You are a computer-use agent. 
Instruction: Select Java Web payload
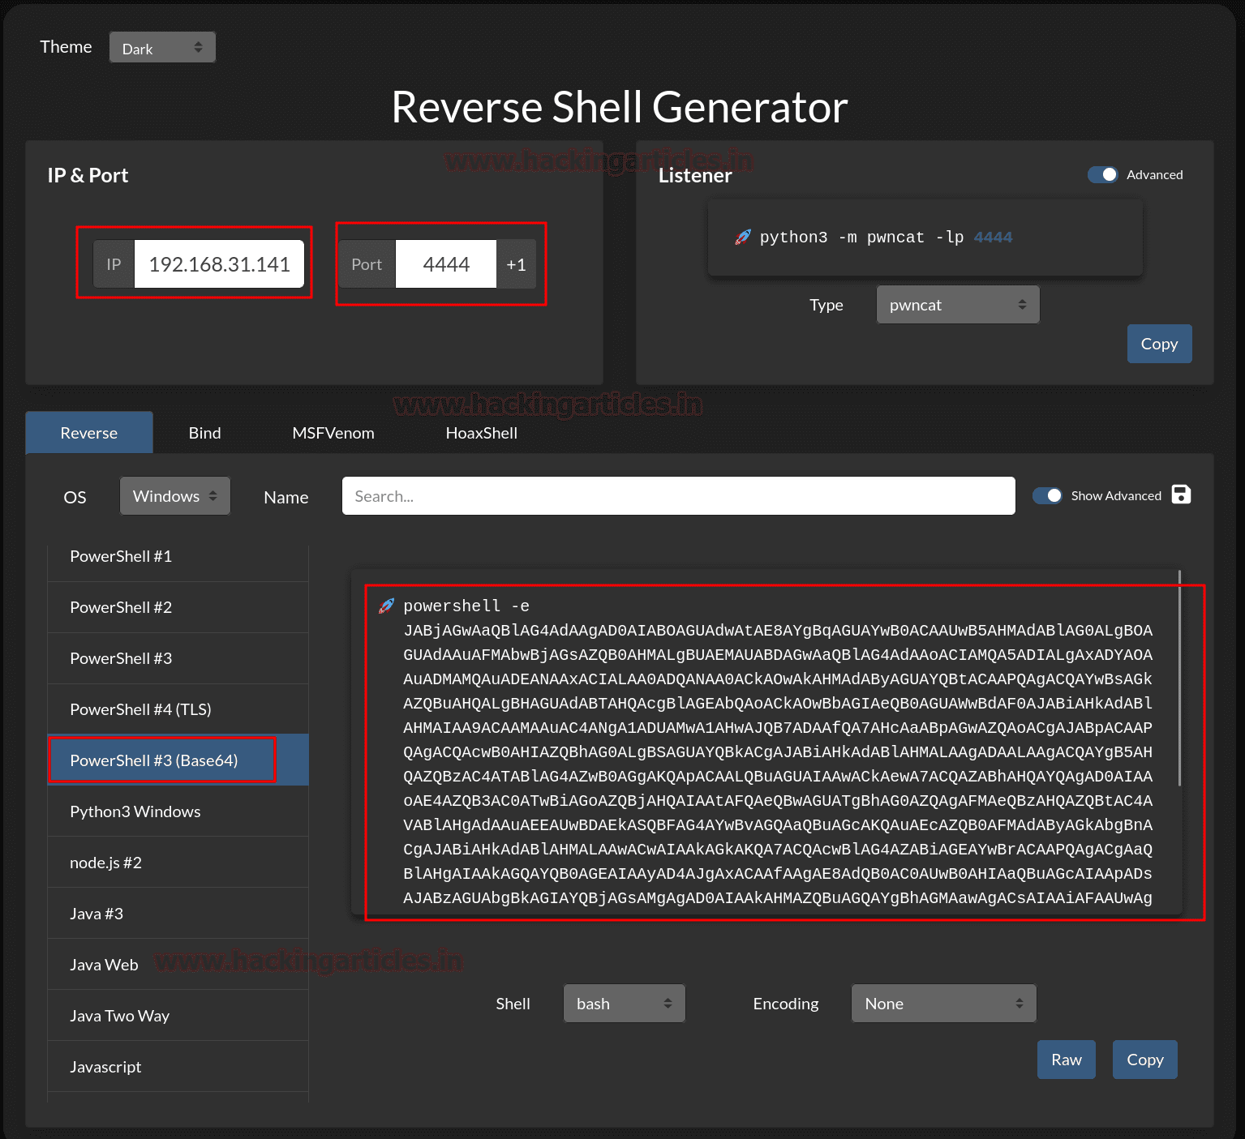(178, 965)
